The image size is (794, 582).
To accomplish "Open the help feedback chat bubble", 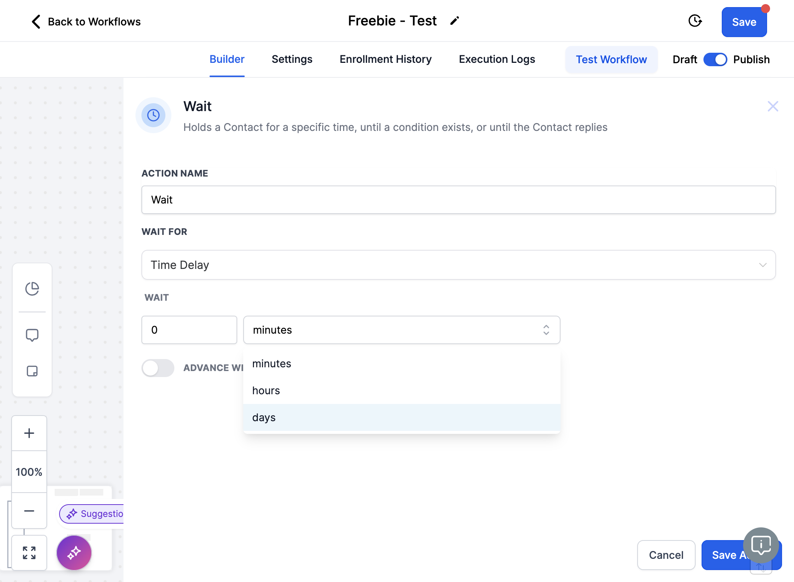I will [761, 545].
